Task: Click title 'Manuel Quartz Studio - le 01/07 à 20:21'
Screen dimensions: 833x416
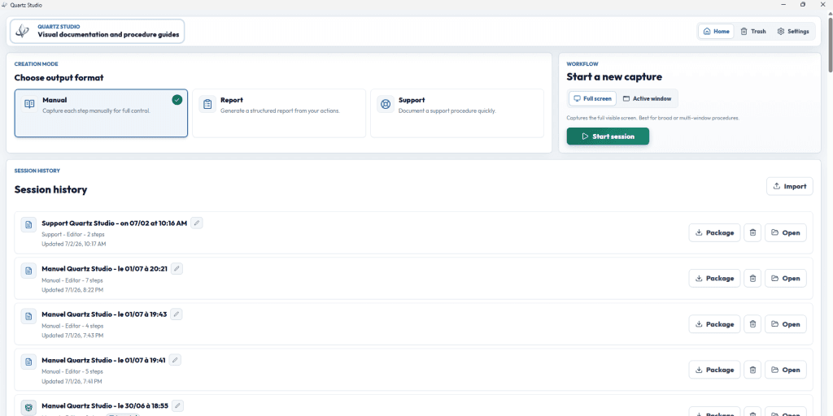Action: pyautogui.click(x=105, y=269)
